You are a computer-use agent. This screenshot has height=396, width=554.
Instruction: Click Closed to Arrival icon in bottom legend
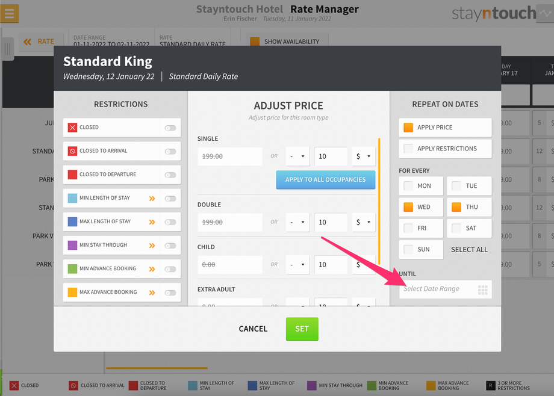tap(73, 385)
